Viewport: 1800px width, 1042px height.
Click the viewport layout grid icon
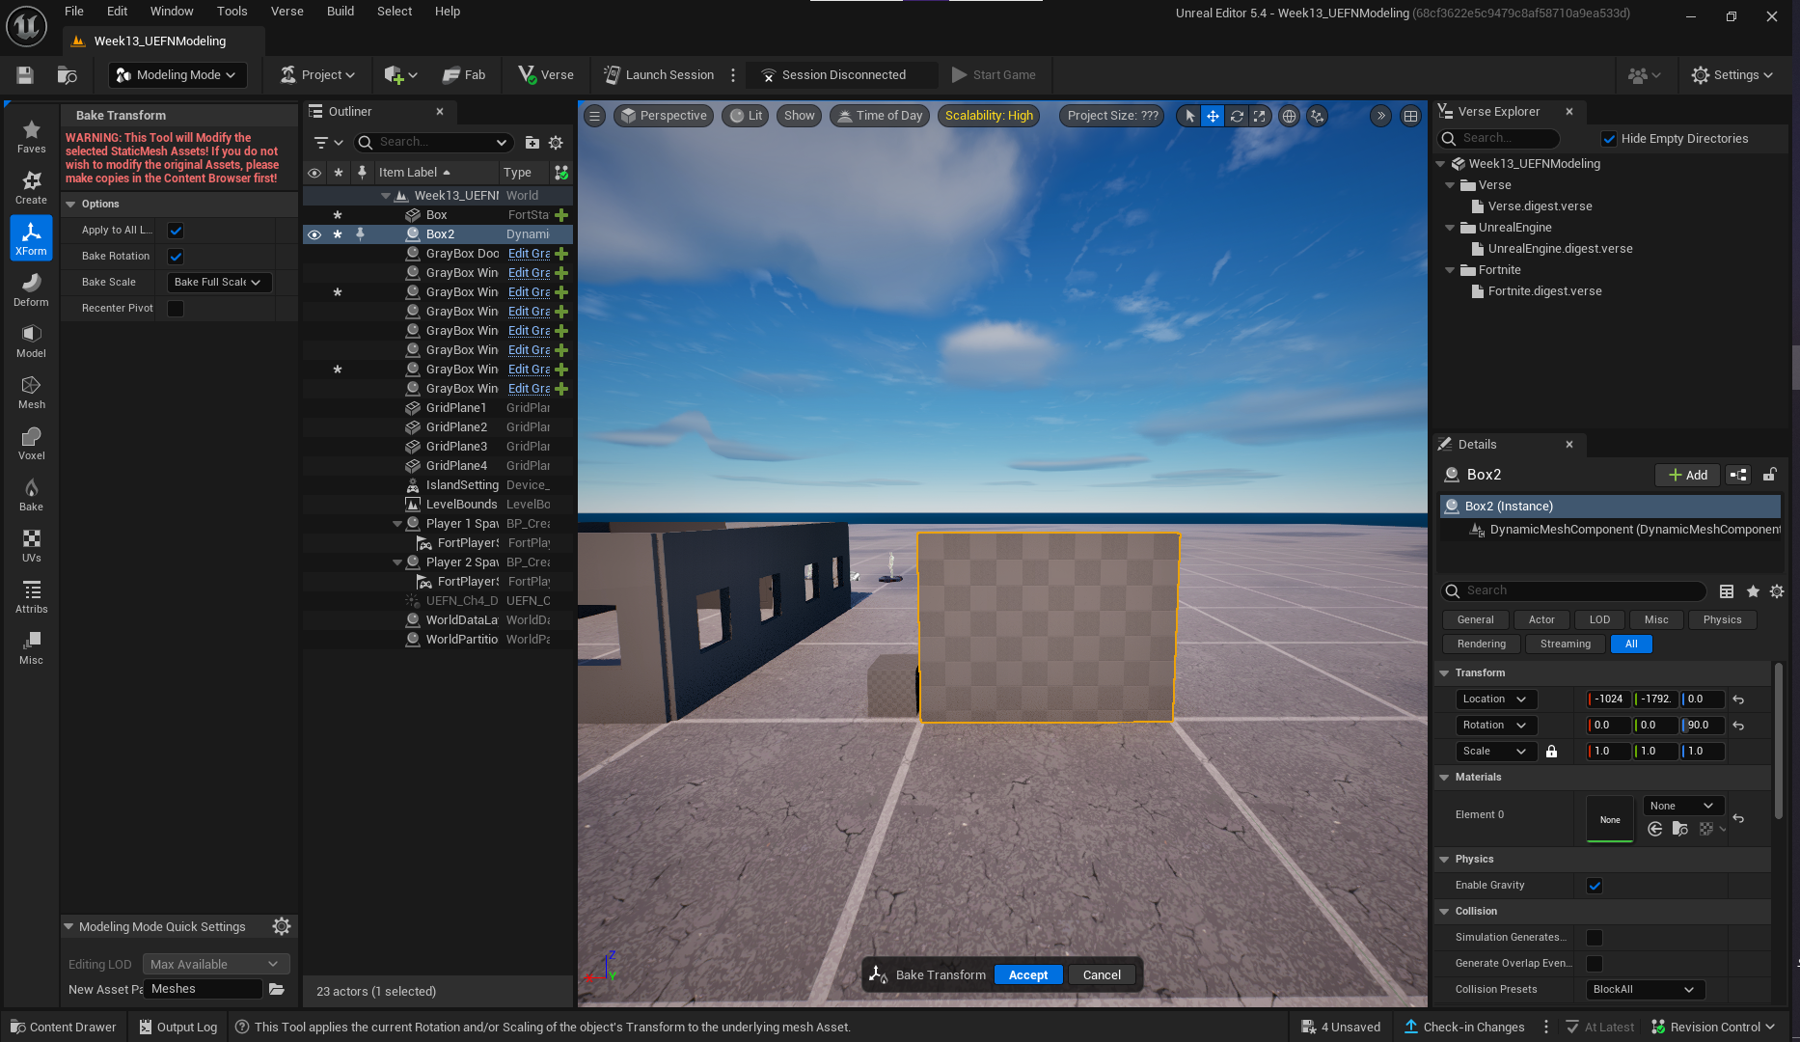1410,116
